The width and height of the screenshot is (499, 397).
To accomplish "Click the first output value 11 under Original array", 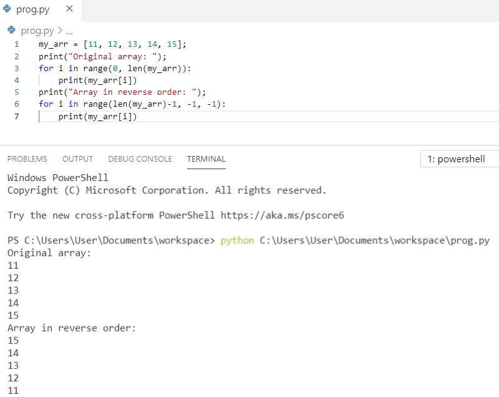I will tap(13, 265).
